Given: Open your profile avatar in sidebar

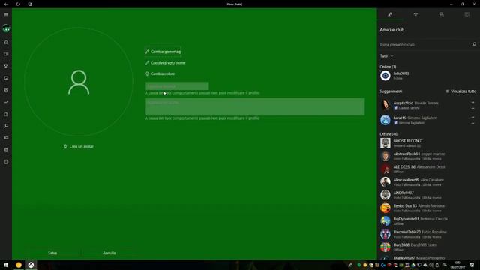Looking at the screenshot, I should 6,28.
